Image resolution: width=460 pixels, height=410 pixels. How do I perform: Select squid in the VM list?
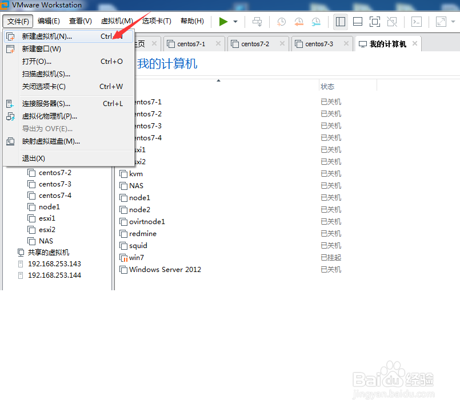pos(138,246)
